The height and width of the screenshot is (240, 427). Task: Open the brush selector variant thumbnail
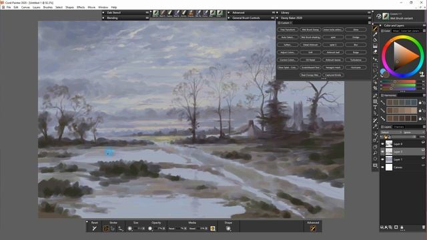386,16
